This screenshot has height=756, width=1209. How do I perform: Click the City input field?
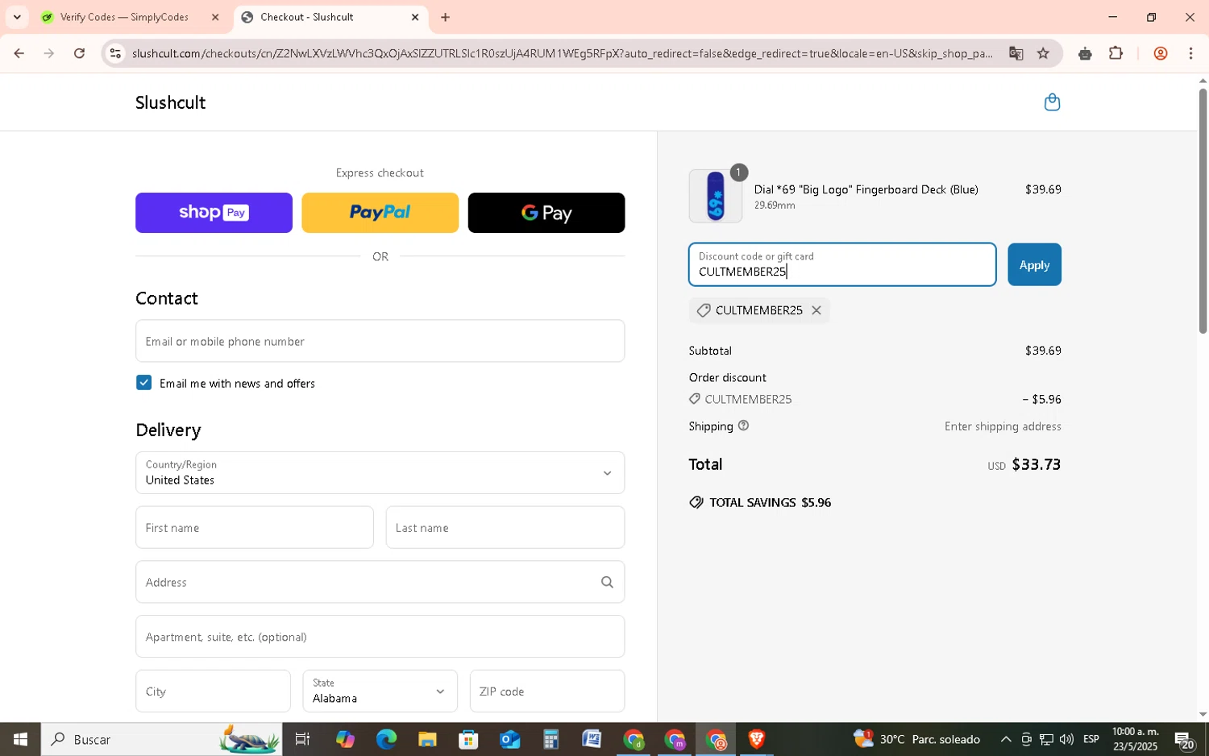pyautogui.click(x=213, y=691)
